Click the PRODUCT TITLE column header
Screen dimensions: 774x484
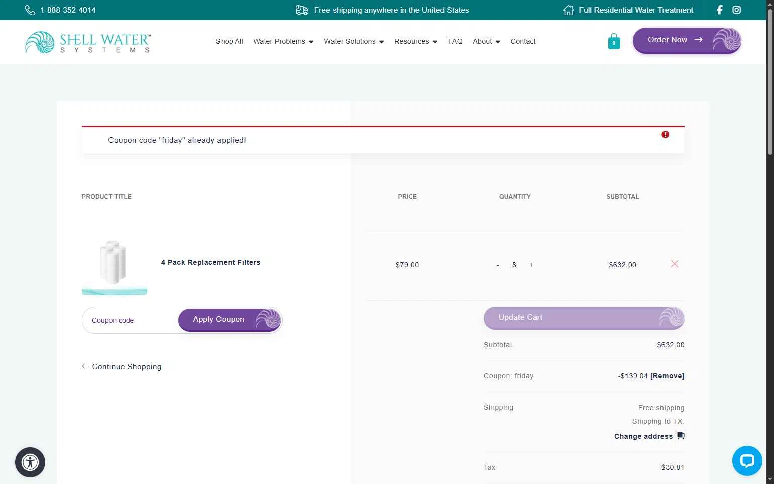(x=106, y=197)
